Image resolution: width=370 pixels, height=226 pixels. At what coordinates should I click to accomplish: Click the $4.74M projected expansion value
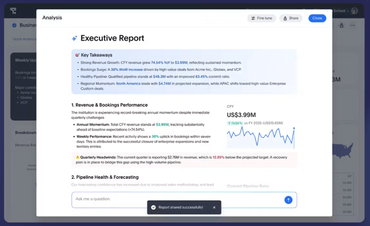[165, 84]
